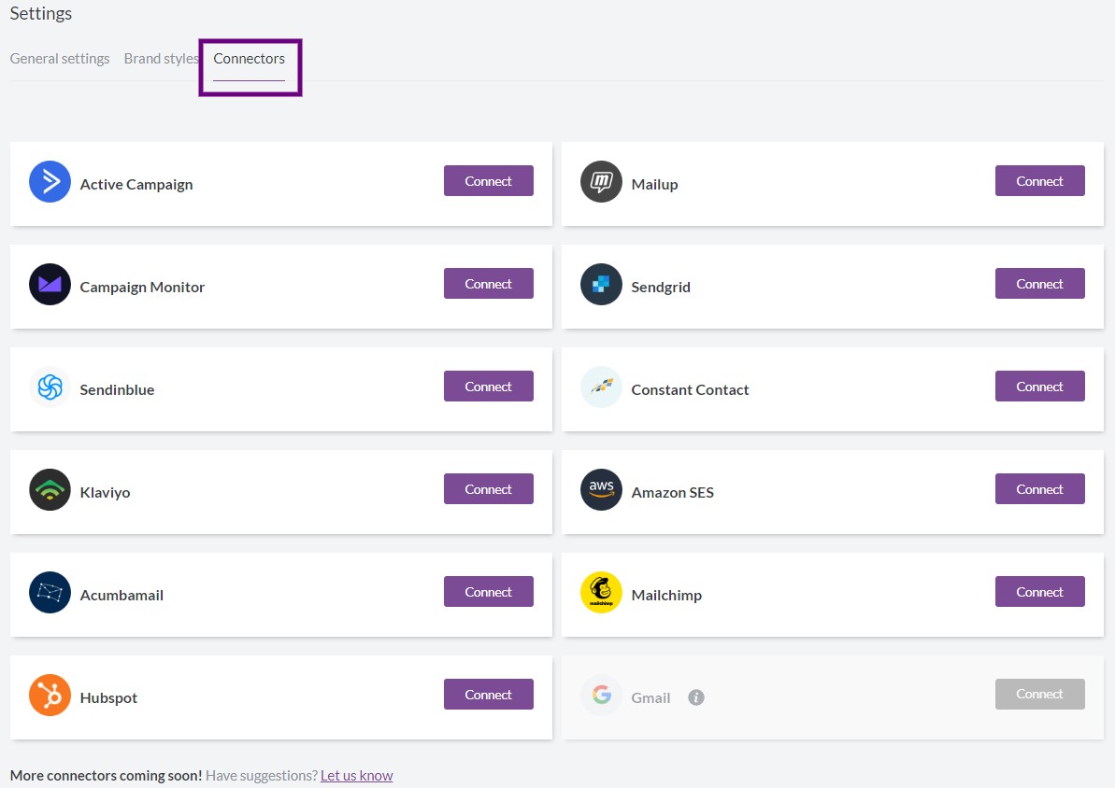Click the Sendgrid logo icon
1115x788 pixels.
tap(601, 284)
